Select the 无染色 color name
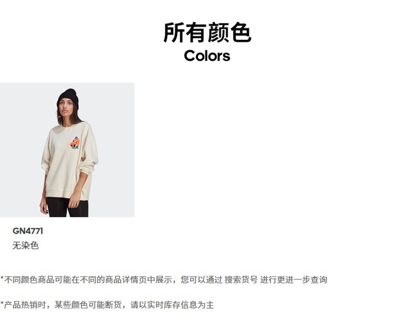This screenshot has width=415, height=332. click(25, 246)
